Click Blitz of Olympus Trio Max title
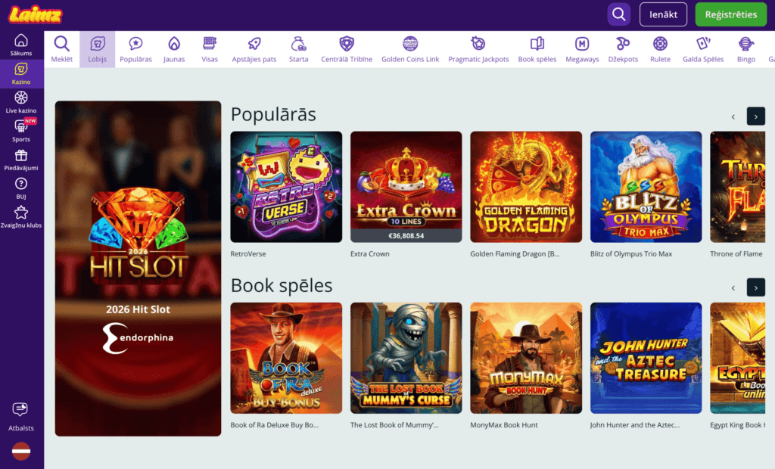Screen dimensions: 775x469 [631, 253]
